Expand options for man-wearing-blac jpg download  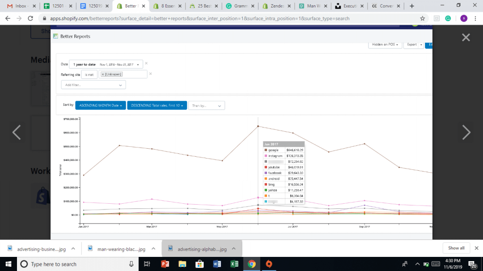pyautogui.click(x=153, y=249)
